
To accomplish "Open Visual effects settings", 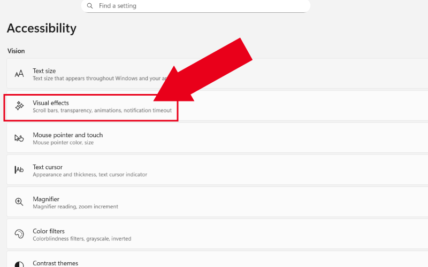I will (x=51, y=103).
